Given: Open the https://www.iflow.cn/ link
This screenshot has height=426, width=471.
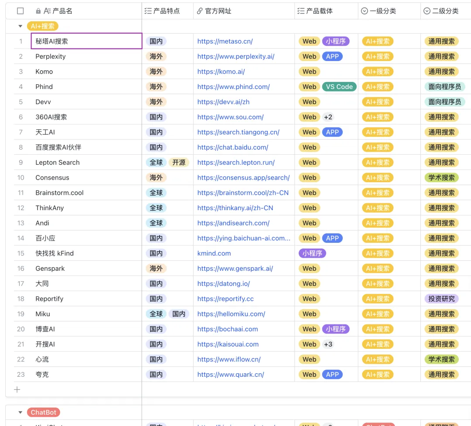Looking at the screenshot, I should coord(229,359).
